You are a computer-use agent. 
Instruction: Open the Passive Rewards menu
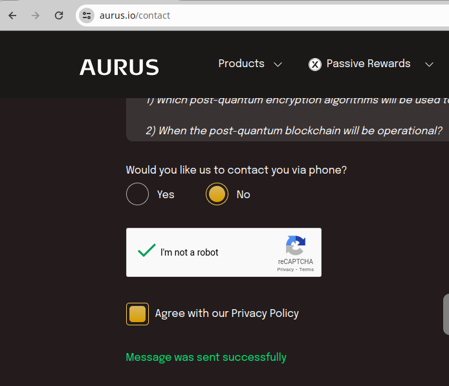369,63
